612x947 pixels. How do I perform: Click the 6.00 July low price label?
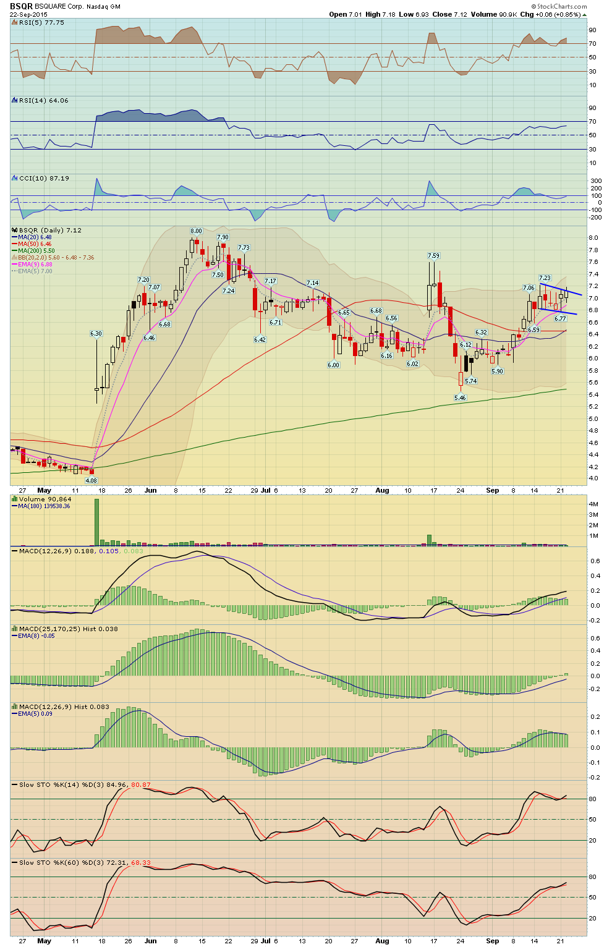click(333, 365)
